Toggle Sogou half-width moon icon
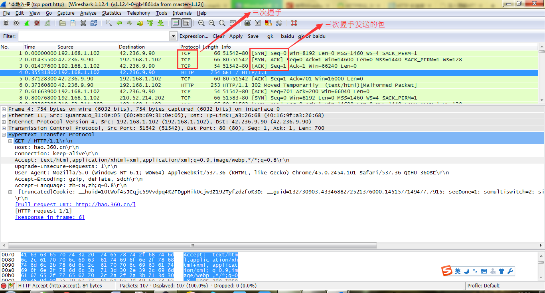Image resolution: width=545 pixels, height=293 pixels. [x=466, y=271]
